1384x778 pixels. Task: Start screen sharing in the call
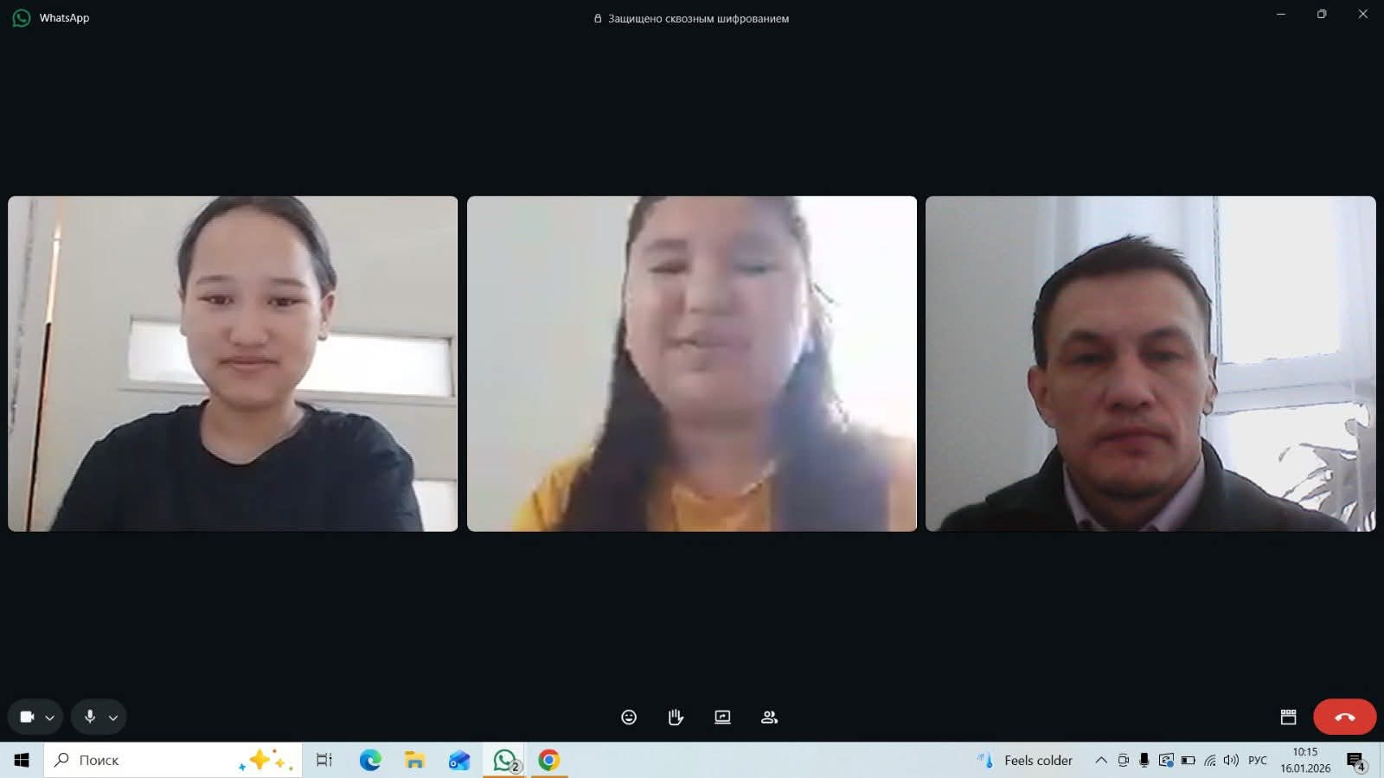click(x=722, y=717)
